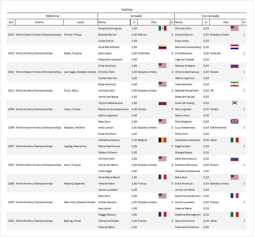Click the USA flag in 2011 Turin champion row
This screenshot has width=254, height=237.
coord(162,84)
